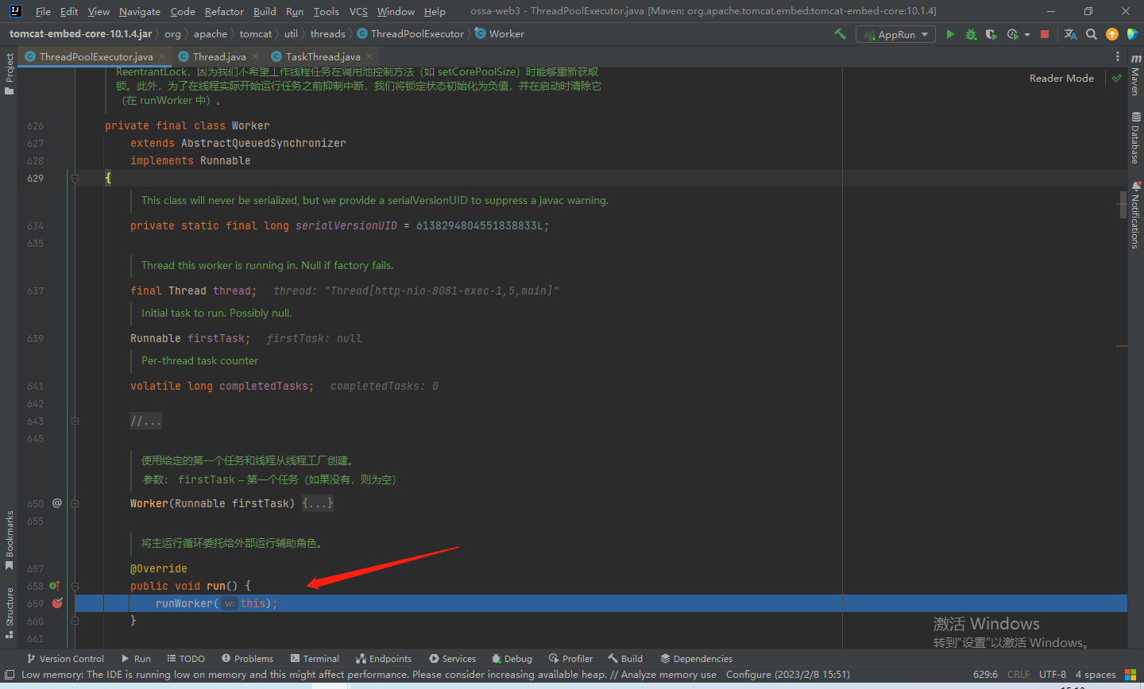Toggle Reader Mode
This screenshot has width=1144, height=689.
(x=1061, y=78)
